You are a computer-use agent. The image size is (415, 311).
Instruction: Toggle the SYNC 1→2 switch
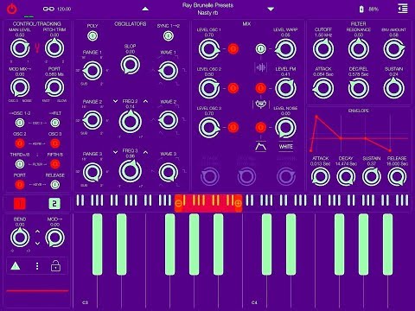click(x=169, y=36)
